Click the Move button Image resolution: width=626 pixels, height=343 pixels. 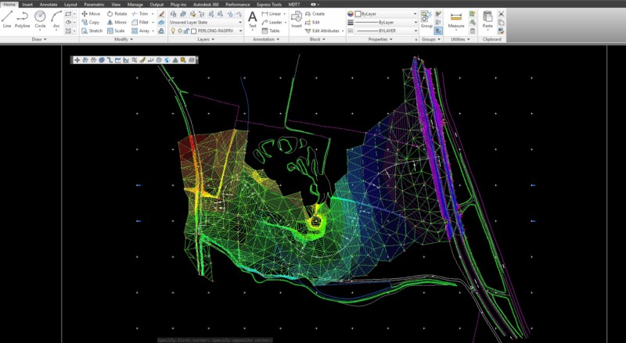click(91, 13)
